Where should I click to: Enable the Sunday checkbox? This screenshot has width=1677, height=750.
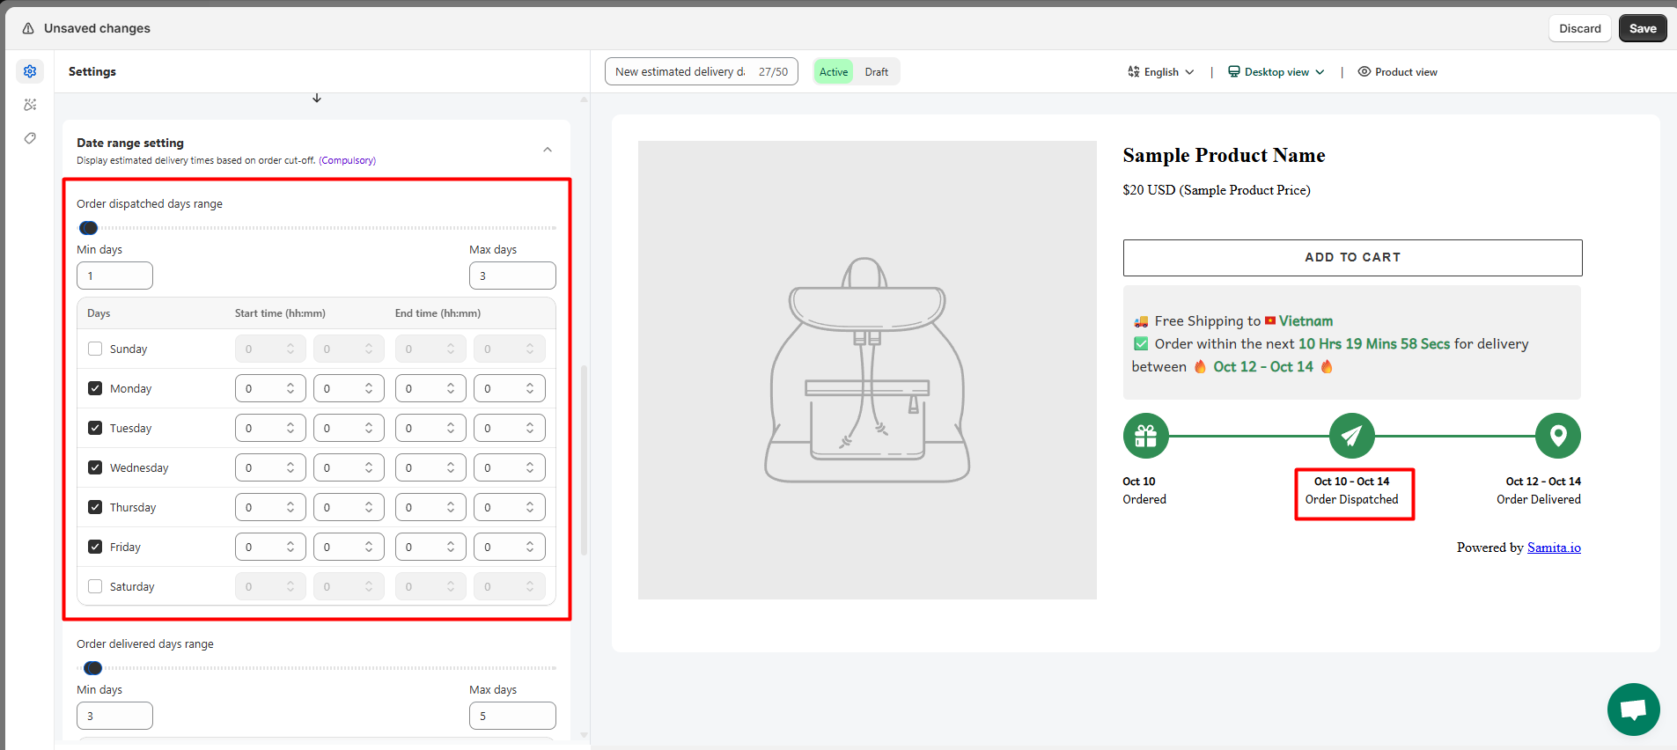(95, 349)
